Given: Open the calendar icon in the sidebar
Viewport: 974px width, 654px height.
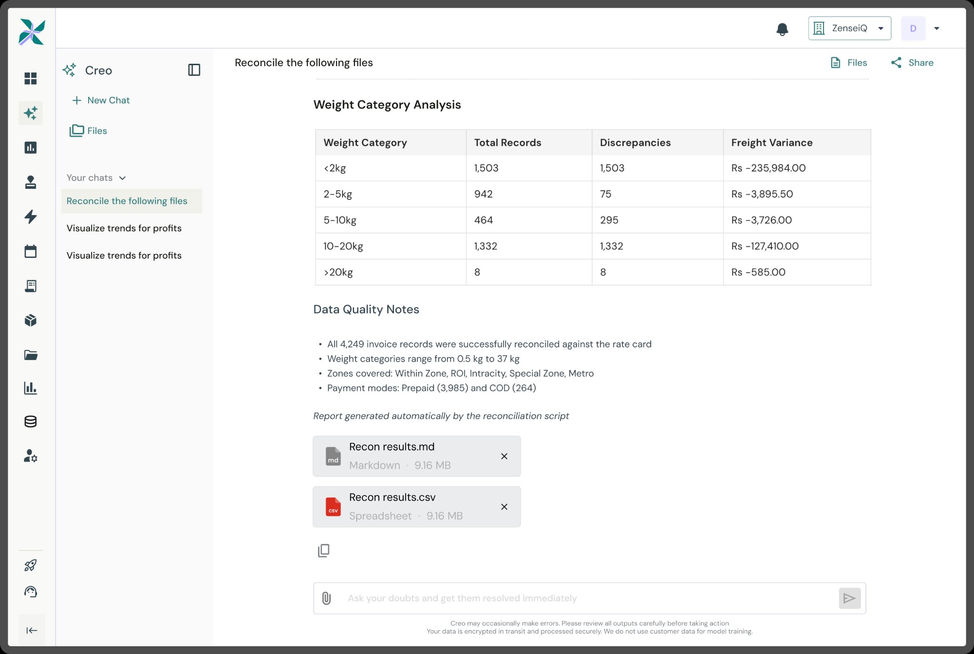Looking at the screenshot, I should click(x=31, y=251).
